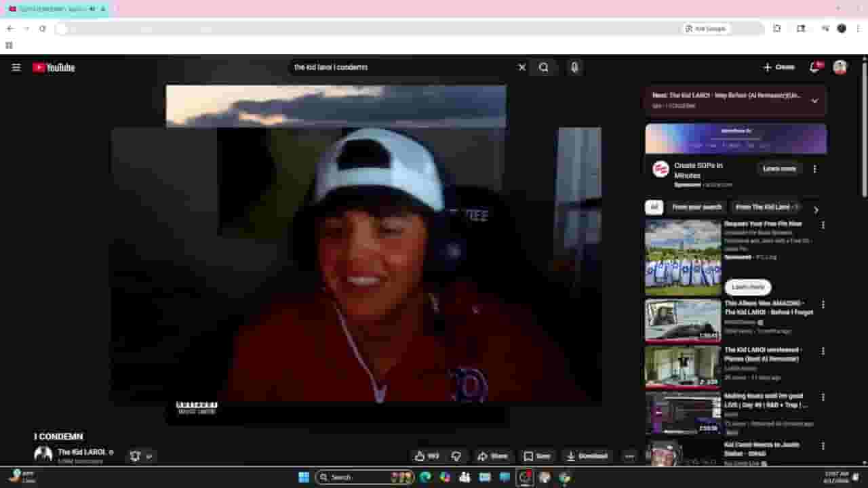Open the taskbar clock and date
This screenshot has width=868, height=488.
pyautogui.click(x=837, y=477)
